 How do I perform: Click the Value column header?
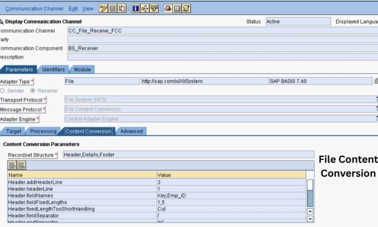[232, 175]
